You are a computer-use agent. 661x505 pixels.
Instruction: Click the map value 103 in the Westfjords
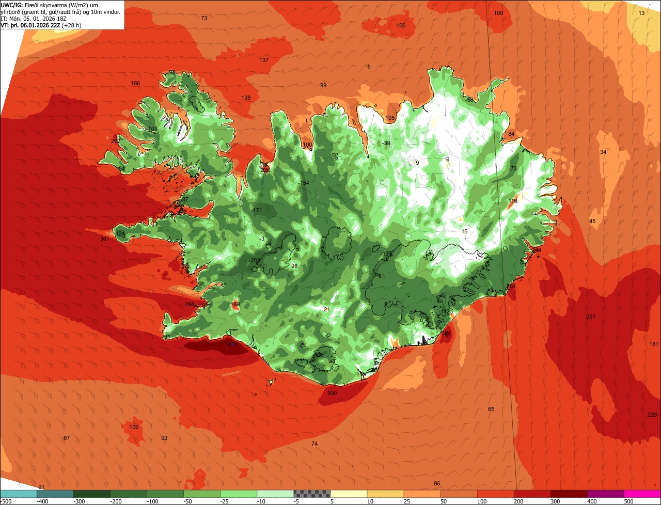click(152, 129)
